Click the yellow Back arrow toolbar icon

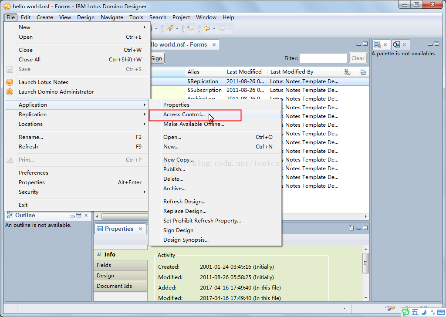(x=207, y=28)
